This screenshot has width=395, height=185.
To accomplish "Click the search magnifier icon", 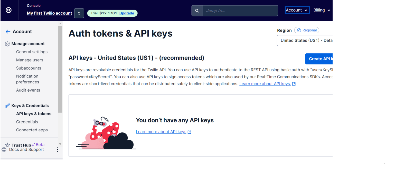I will point(197,11).
